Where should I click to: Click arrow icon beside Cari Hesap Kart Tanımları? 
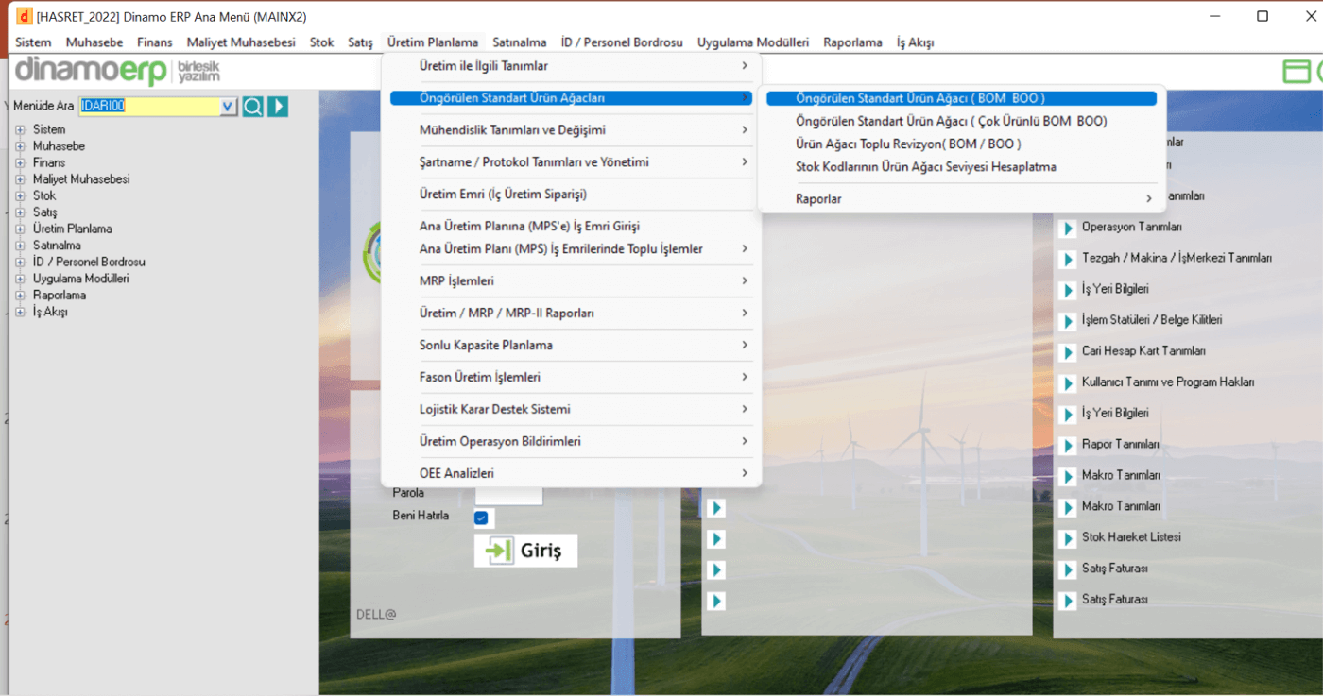pos(1067,353)
